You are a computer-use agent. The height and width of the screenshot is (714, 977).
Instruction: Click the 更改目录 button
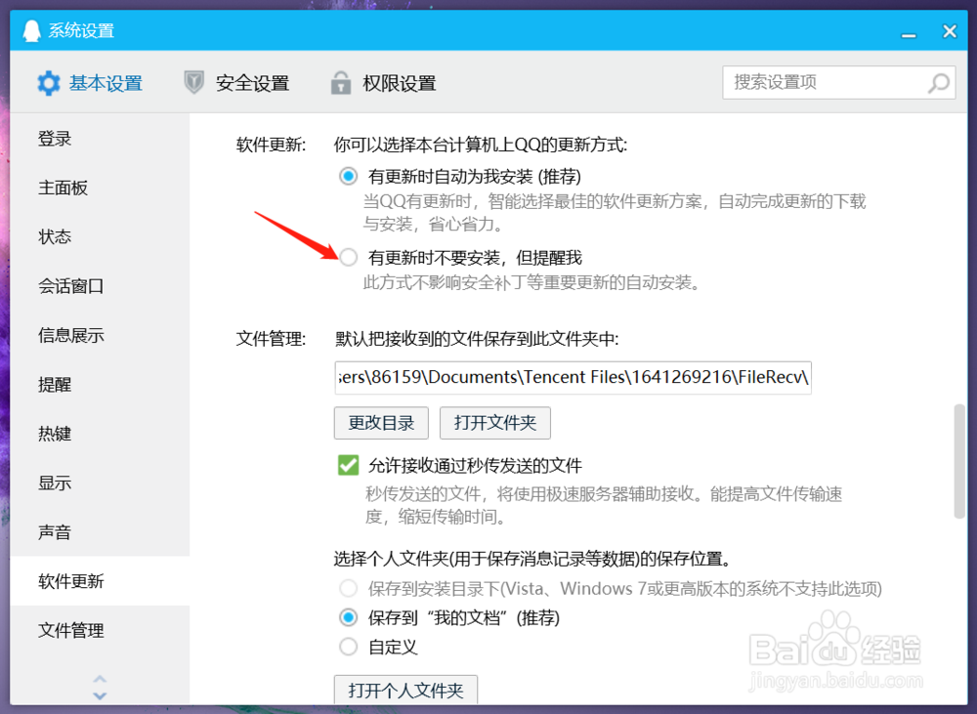tap(381, 423)
